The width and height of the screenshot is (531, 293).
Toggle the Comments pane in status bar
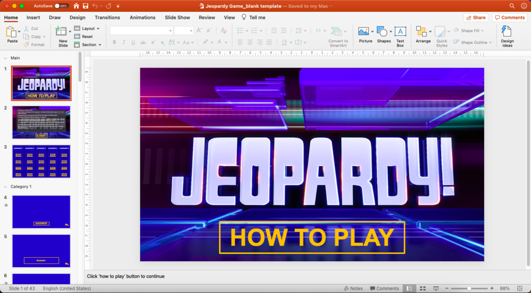(384, 288)
